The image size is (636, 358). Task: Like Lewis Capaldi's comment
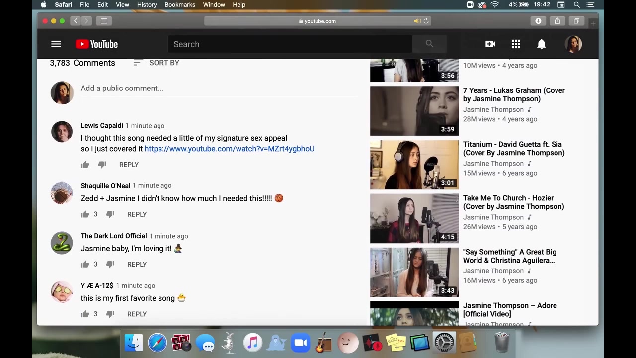85,165
